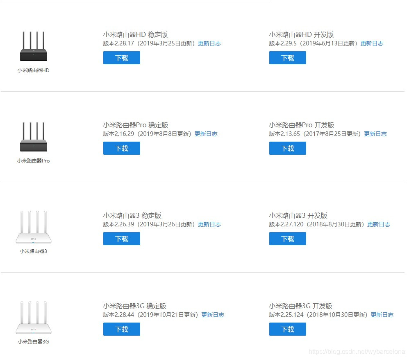Click version text 版本2.13.65 (2017年8月25日更新)

(x=315, y=134)
